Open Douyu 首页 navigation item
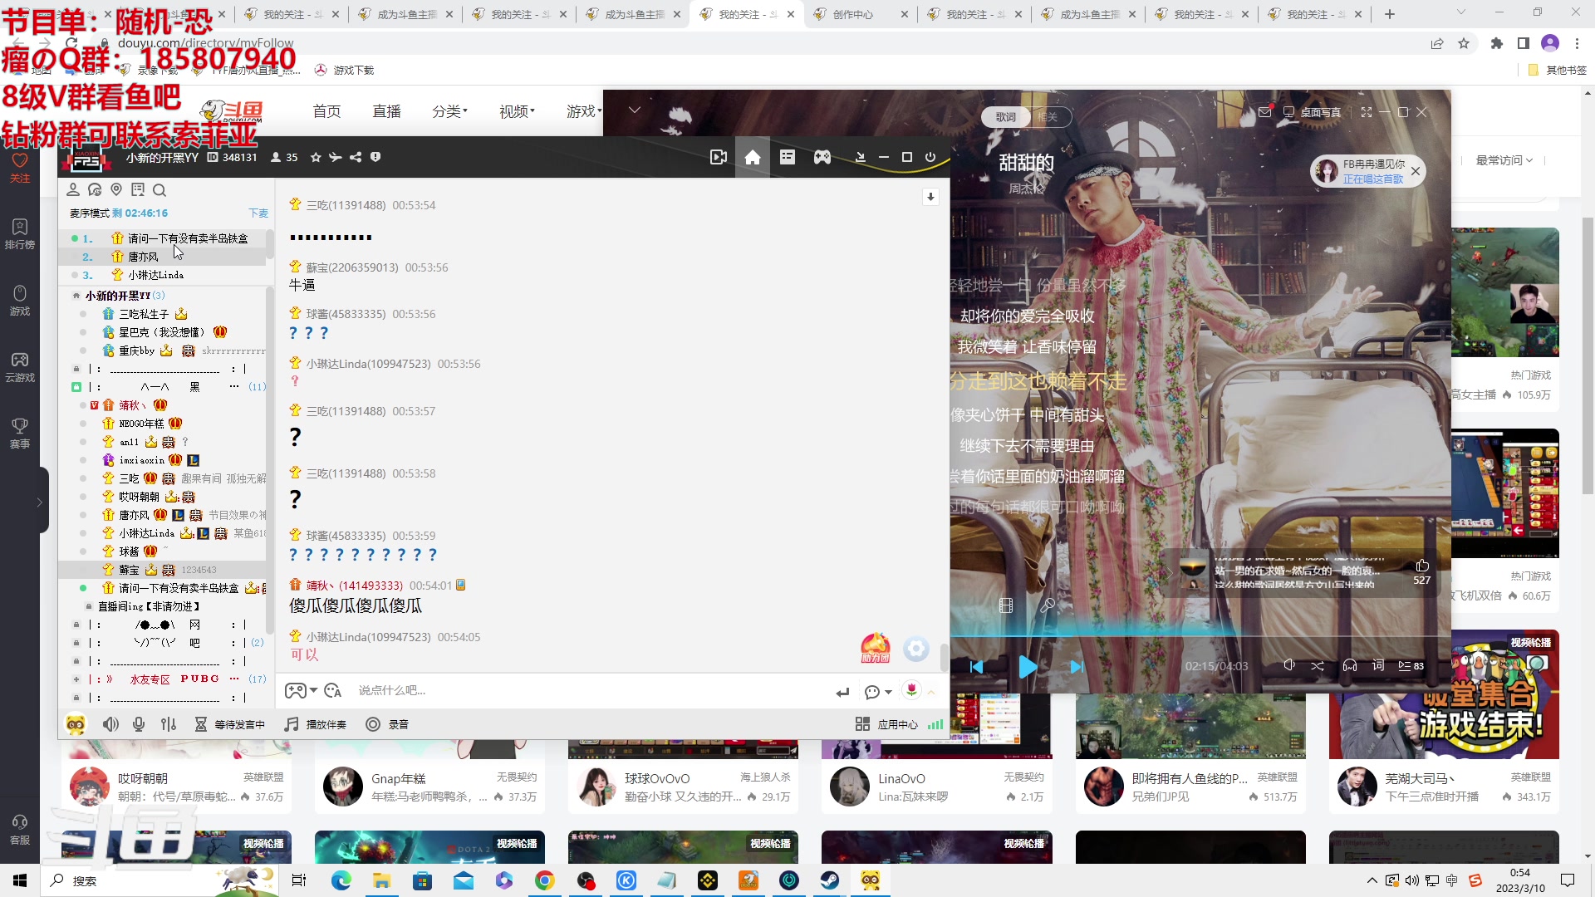Image resolution: width=1595 pixels, height=897 pixels. pyautogui.click(x=326, y=111)
